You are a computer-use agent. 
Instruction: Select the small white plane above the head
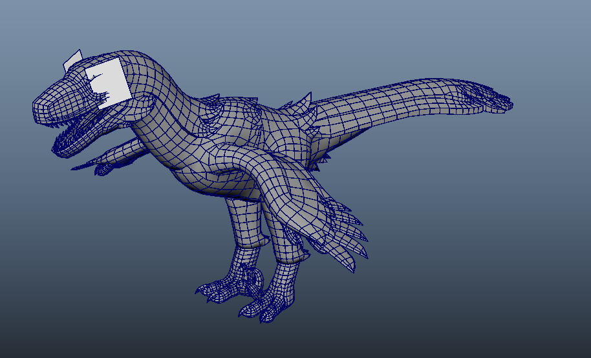[73, 60]
